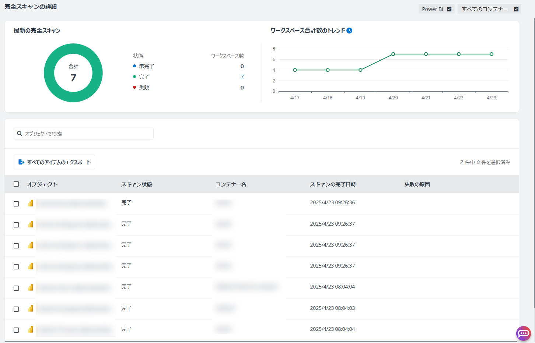Click the search magnifier icon

(20, 134)
